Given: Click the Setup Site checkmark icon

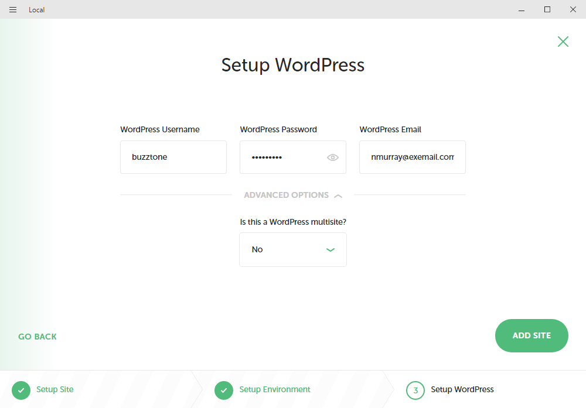Looking at the screenshot, I should 21,390.
